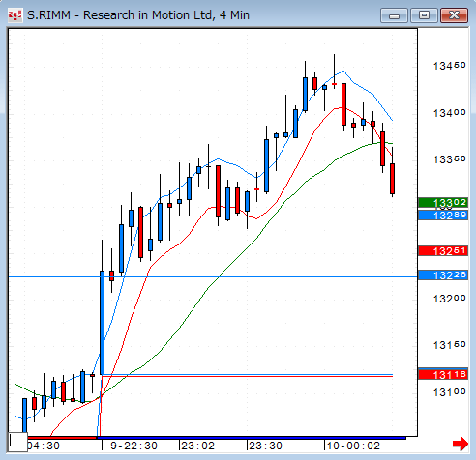
Task: Click the small white box at chart bottom-left
Action: coord(17,442)
